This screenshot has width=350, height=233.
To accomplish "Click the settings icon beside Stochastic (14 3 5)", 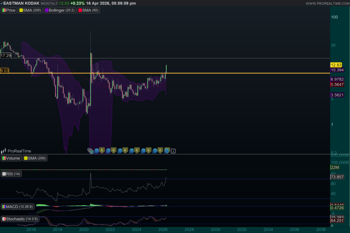I will (x=4, y=219).
